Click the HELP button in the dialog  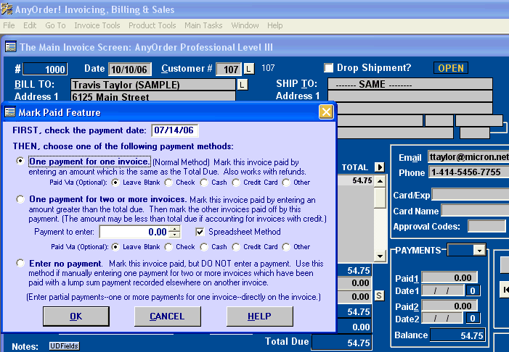[x=259, y=317]
